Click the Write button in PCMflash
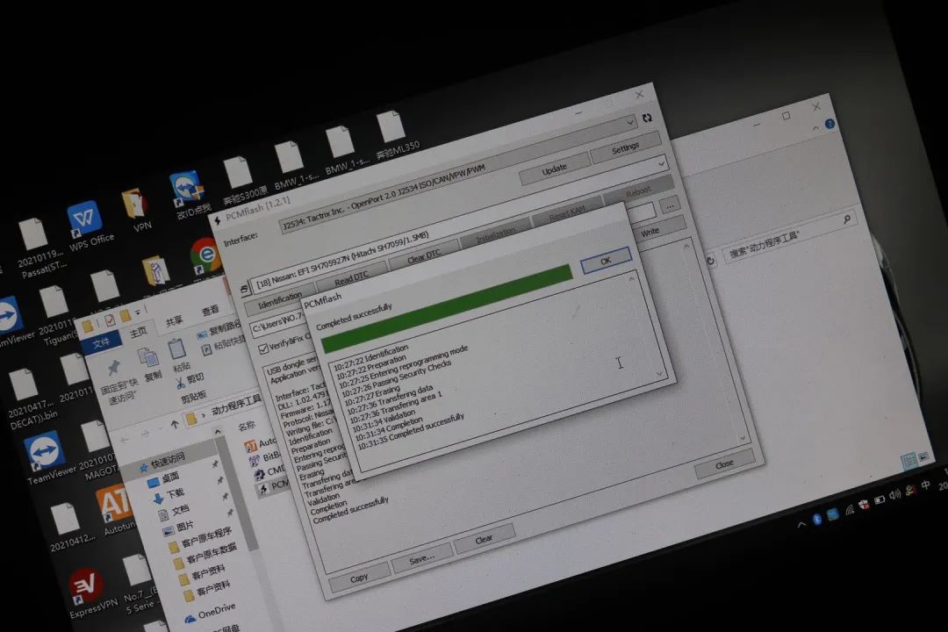Viewport: 948px width, 632px height. pyautogui.click(x=650, y=233)
